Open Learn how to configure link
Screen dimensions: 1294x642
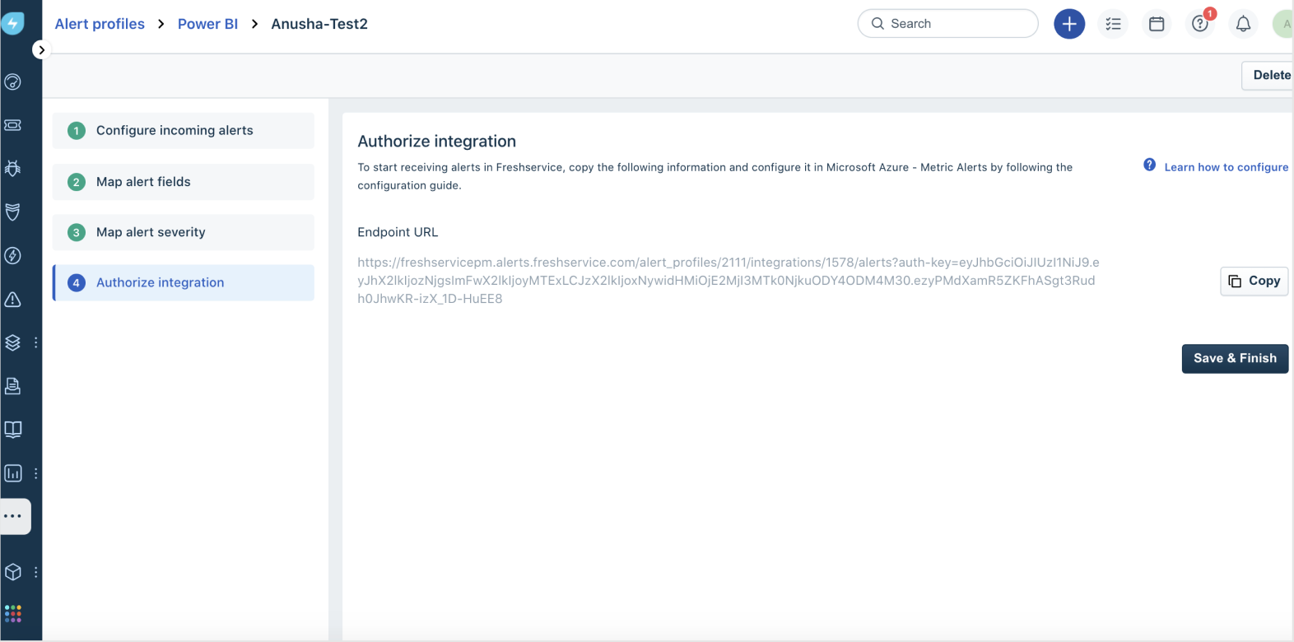(1226, 167)
